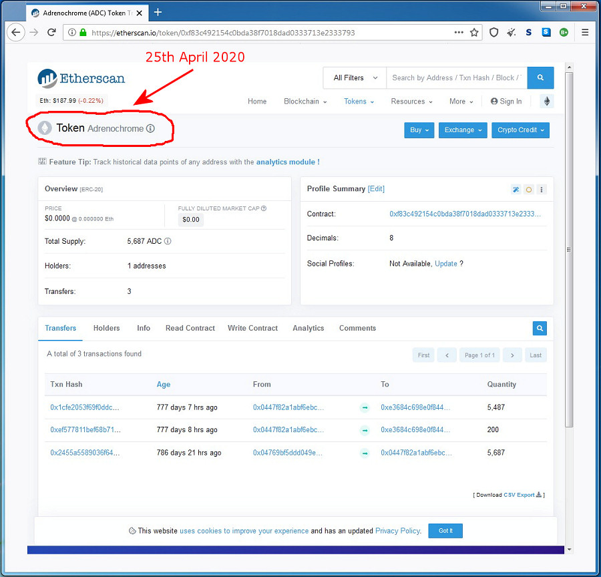Viewport: 601px width, 577px height.
Task: Click the blue tools icon in Profile Summary
Action: pos(516,190)
